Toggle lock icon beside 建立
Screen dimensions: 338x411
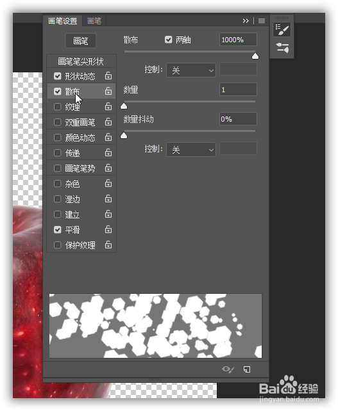(108, 214)
